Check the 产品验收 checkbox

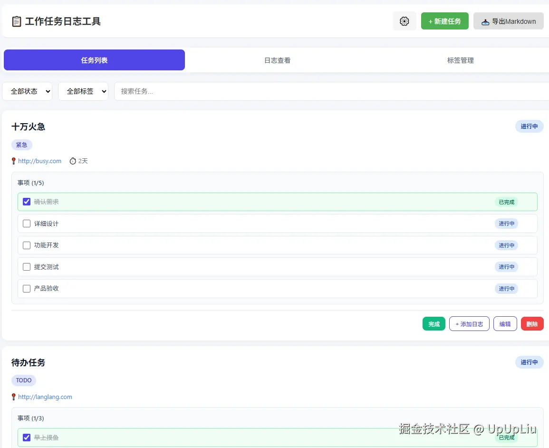click(27, 288)
